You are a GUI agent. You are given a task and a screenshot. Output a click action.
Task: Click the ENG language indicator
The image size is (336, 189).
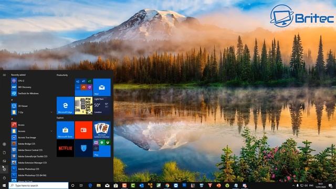click(x=311, y=185)
